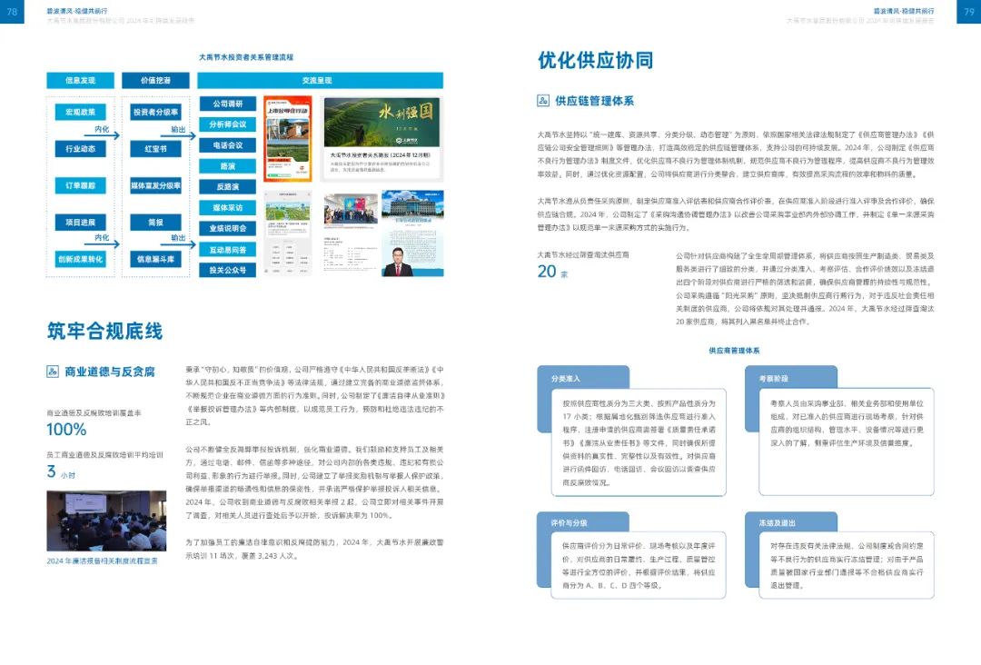
Task: Click the 分类准入 description text box
Action: (x=639, y=442)
